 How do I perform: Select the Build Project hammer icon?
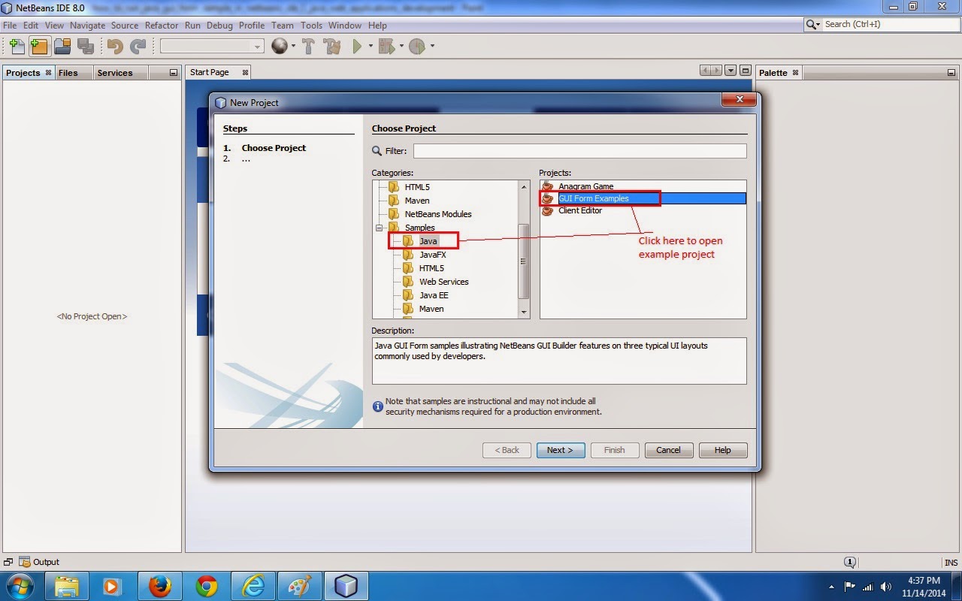[308, 46]
